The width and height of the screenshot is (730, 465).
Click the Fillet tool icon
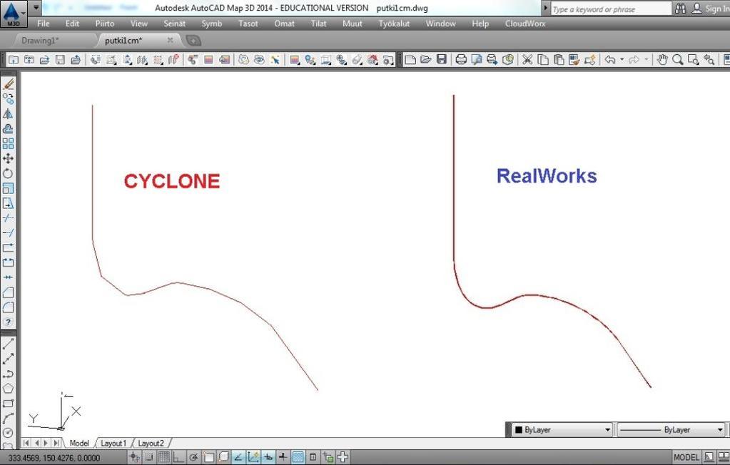[x=8, y=307]
